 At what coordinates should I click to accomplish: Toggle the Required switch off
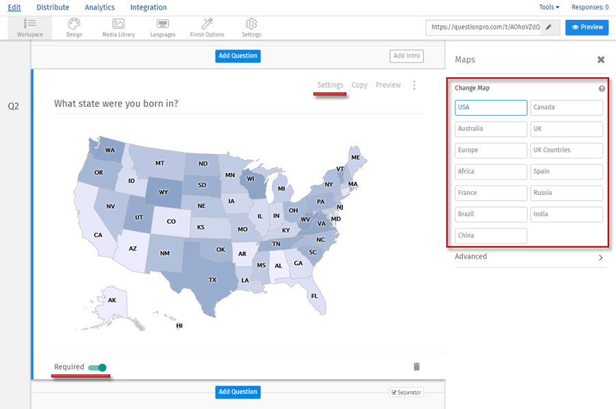(x=97, y=367)
